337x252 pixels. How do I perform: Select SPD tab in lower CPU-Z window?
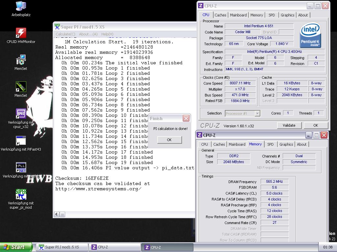(271, 144)
